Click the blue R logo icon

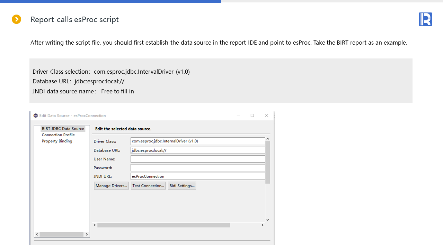425,19
